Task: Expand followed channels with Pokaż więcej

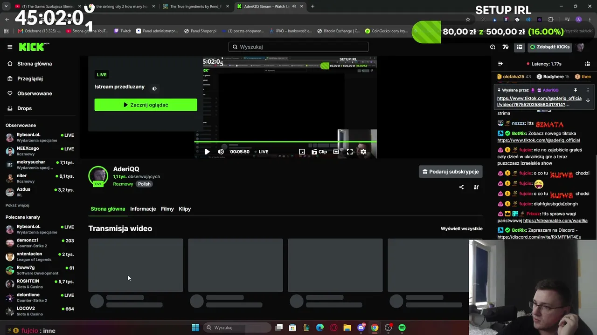Action: (x=17, y=205)
